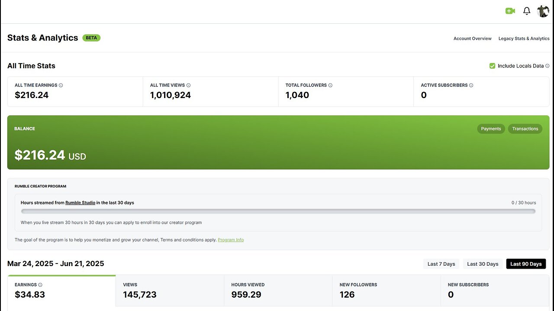Open the notifications bell
554x311 pixels.
527,11
